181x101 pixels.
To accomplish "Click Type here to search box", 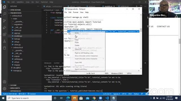I will tap(29, 98).
